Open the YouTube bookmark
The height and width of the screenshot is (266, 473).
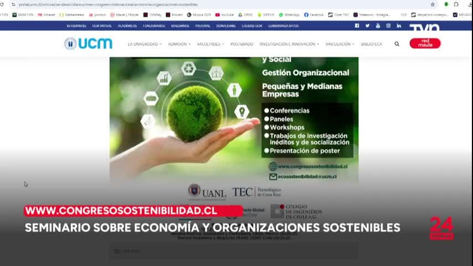[x=224, y=15]
